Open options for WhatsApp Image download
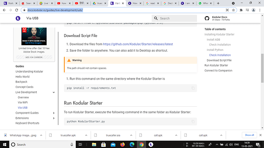The image size is (264, 148). [41, 135]
